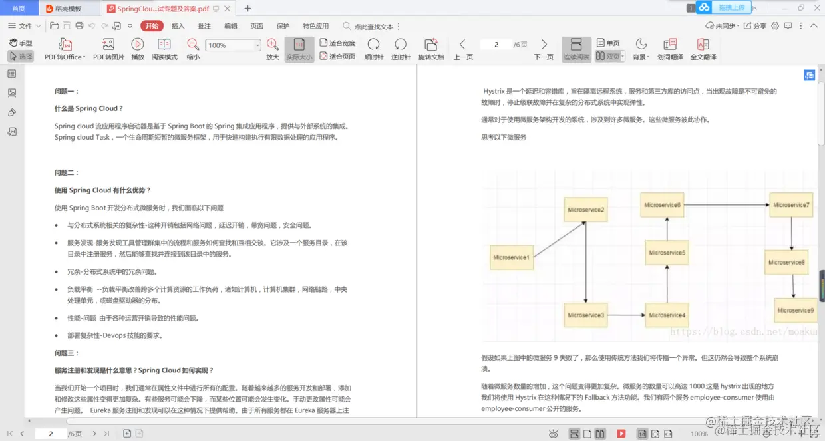
Task: Click the blue floating tool icon top-right of page
Action: 809,74
